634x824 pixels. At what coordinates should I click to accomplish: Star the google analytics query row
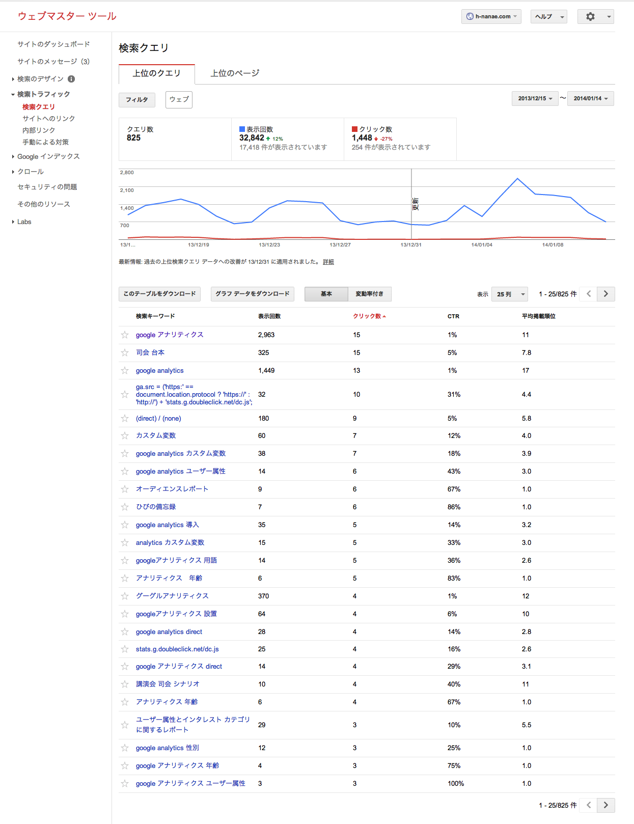[125, 371]
